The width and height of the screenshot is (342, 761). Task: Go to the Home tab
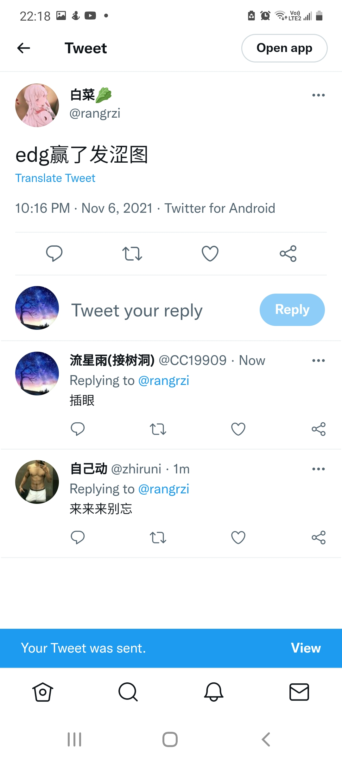click(x=43, y=692)
